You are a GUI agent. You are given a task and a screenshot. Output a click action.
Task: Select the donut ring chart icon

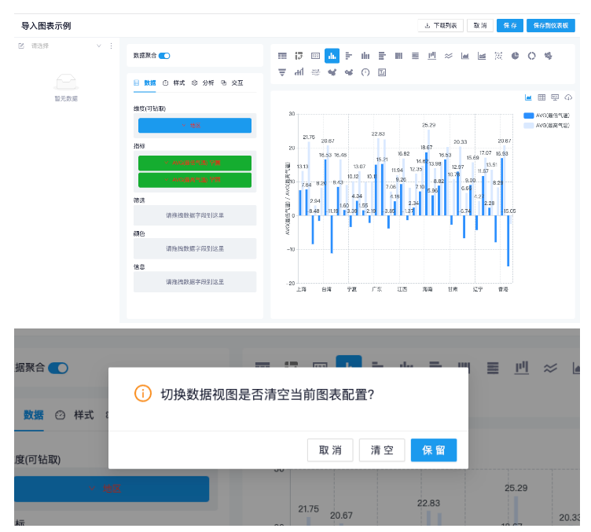pos(531,56)
